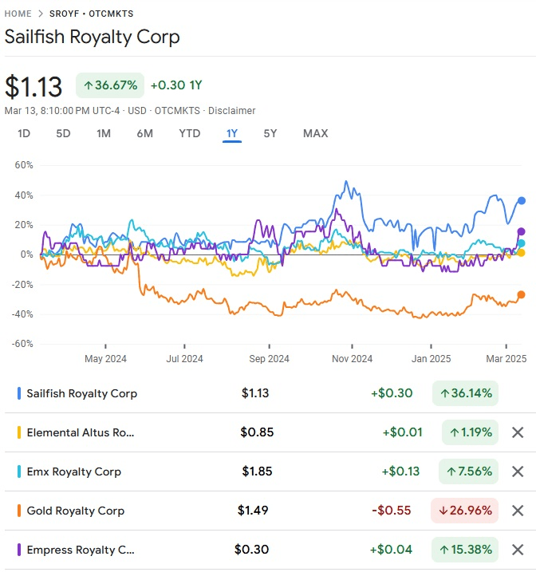Open Gold Royalty Corp comparison row
This screenshot has width=536, height=572.
pyautogui.click(x=270, y=511)
